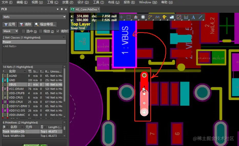239x146 pixels.
Task: Toggle VBUS net checkbox
Action: 5,84
